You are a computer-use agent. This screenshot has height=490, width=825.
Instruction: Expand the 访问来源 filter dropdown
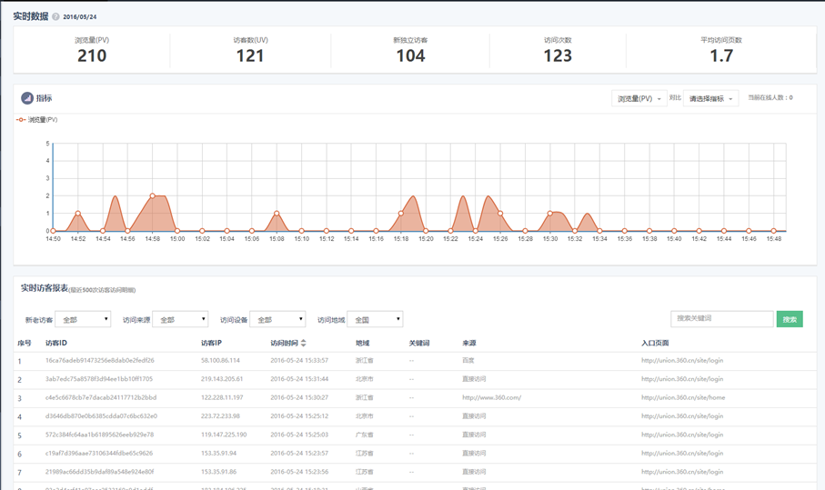tap(180, 320)
